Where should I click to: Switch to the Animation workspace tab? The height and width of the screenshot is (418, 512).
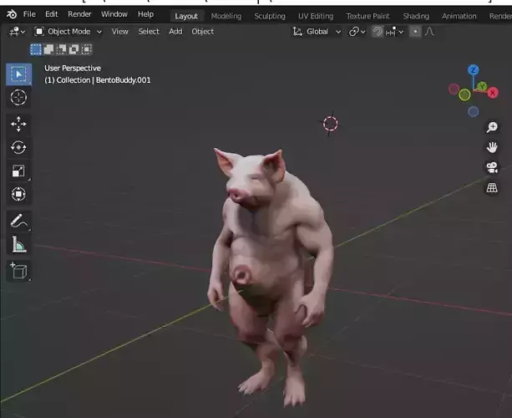459,16
